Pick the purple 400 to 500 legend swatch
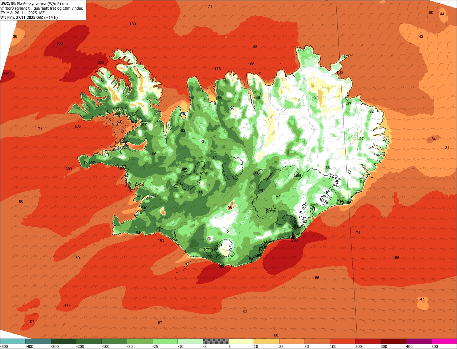The width and height of the screenshot is (457, 349). (x=418, y=341)
